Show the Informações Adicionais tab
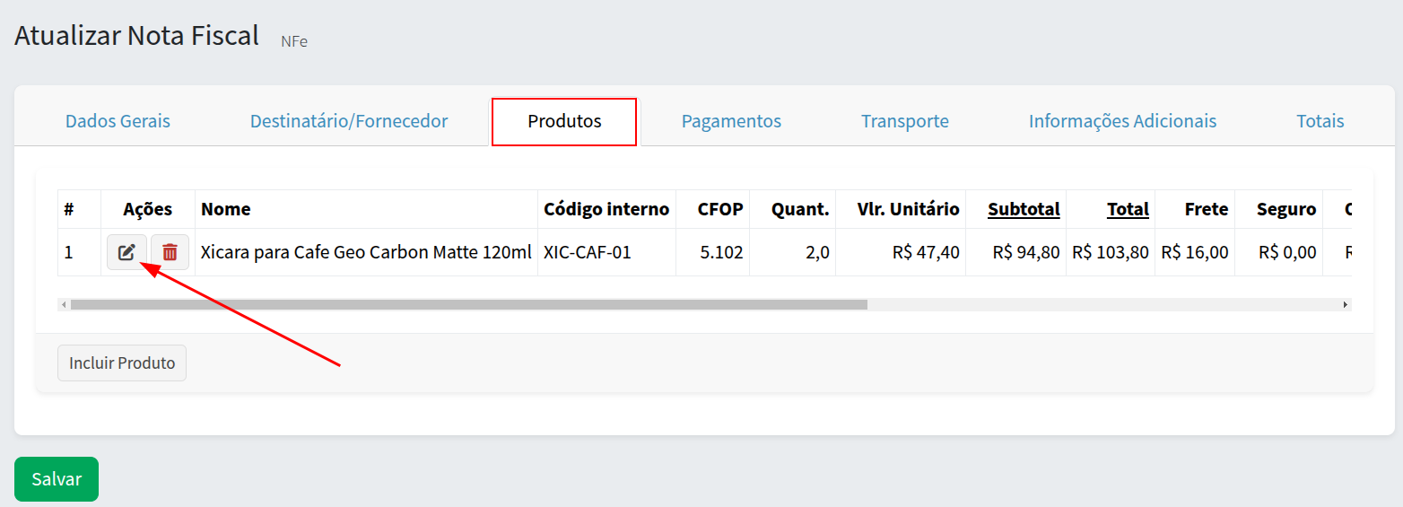The height and width of the screenshot is (507, 1403). click(x=1122, y=121)
